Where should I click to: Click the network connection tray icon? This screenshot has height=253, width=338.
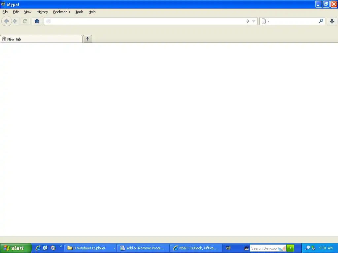coord(314,248)
